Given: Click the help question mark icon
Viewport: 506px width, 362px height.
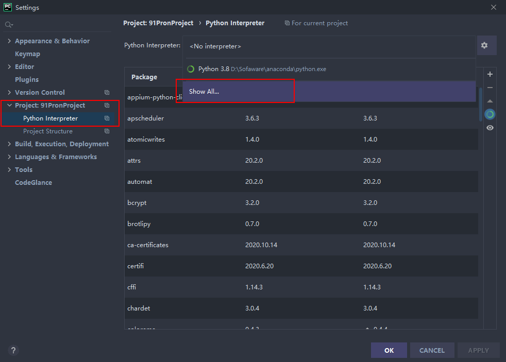Looking at the screenshot, I should point(13,350).
